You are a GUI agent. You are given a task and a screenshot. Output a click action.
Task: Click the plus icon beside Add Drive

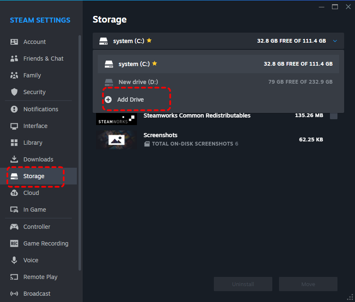pyautogui.click(x=108, y=100)
